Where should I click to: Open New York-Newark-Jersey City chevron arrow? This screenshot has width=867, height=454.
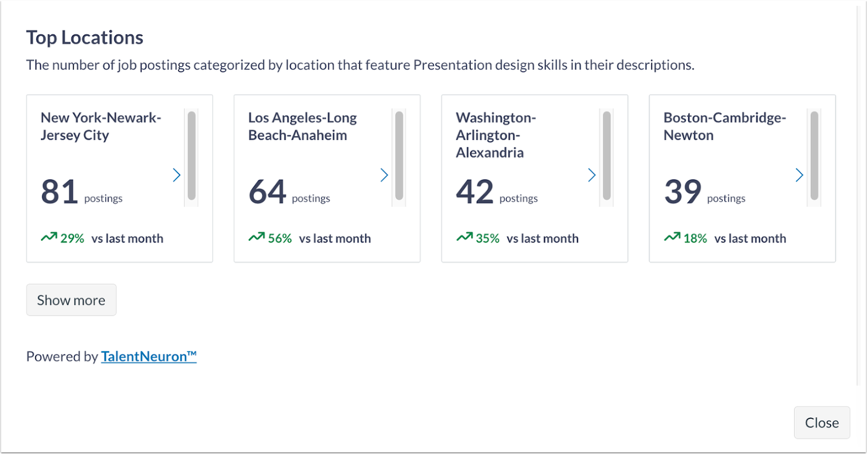[x=176, y=175]
